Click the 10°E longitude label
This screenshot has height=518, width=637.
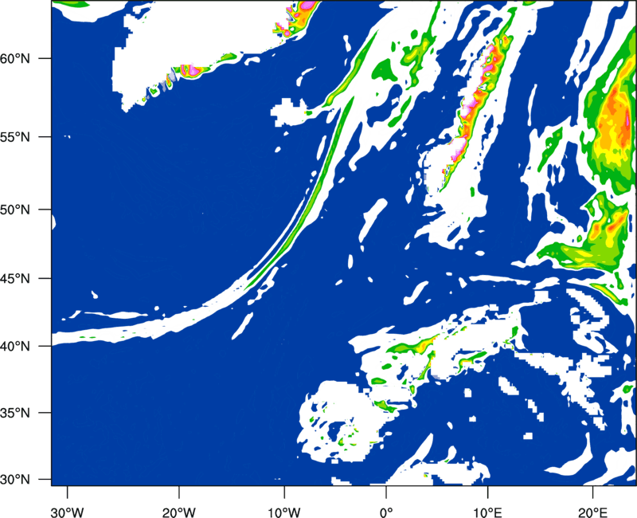tap(488, 512)
